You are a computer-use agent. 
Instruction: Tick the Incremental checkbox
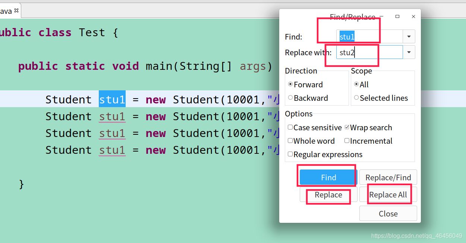click(347, 141)
